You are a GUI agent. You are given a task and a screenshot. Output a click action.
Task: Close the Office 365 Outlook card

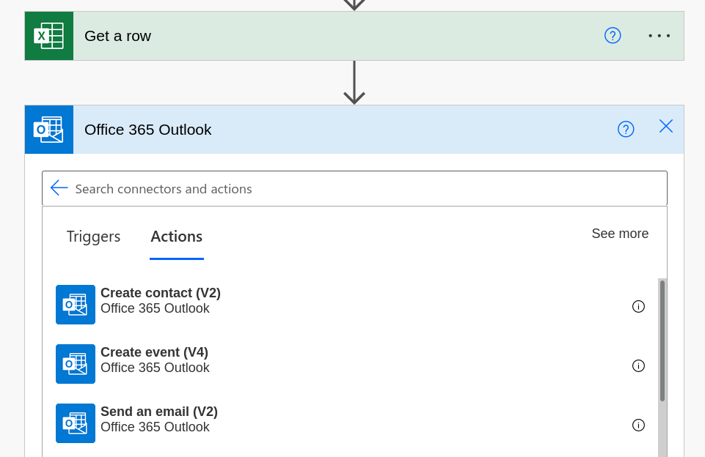point(666,126)
